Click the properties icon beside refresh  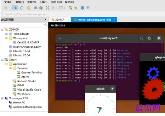pyautogui.click(x=29, y=8)
